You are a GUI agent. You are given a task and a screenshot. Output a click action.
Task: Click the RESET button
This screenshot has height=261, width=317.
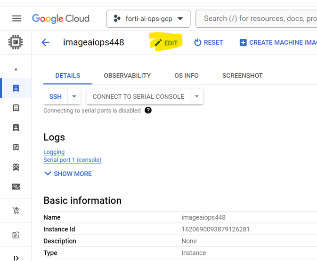point(209,43)
